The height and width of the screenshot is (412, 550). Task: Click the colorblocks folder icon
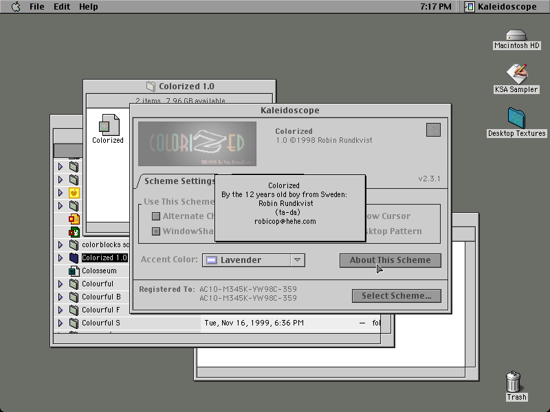pyautogui.click(x=74, y=244)
